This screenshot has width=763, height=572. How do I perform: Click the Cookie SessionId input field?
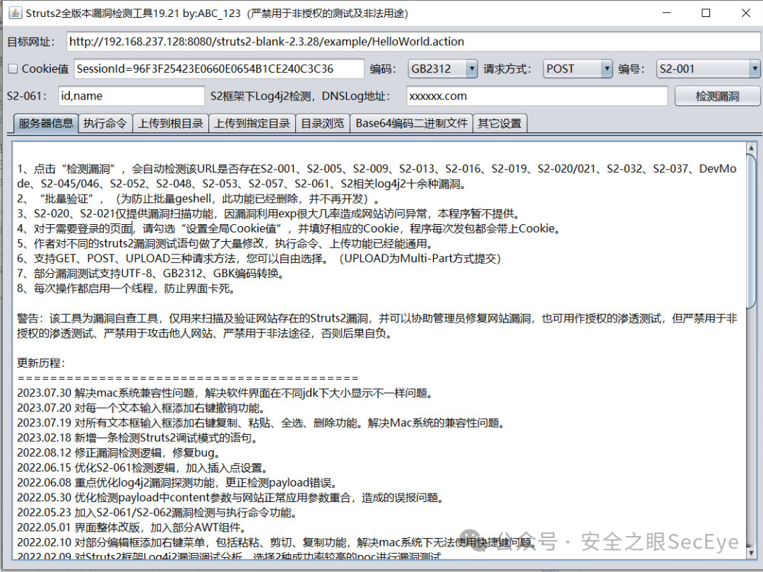219,69
